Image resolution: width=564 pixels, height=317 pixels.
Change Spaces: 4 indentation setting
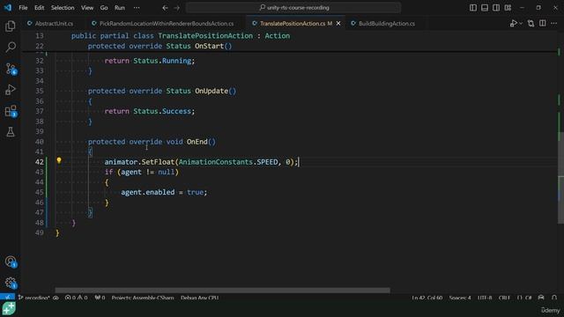click(x=460, y=298)
